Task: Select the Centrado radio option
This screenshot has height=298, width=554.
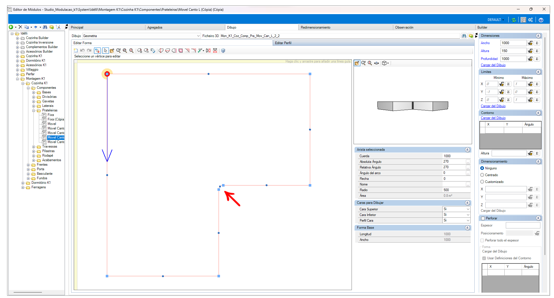Action: 482,175
